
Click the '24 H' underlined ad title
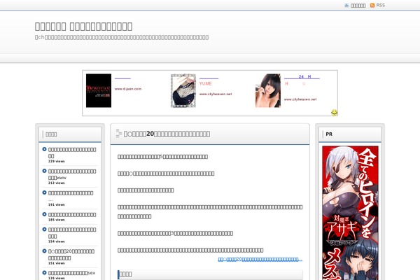pos(302,76)
